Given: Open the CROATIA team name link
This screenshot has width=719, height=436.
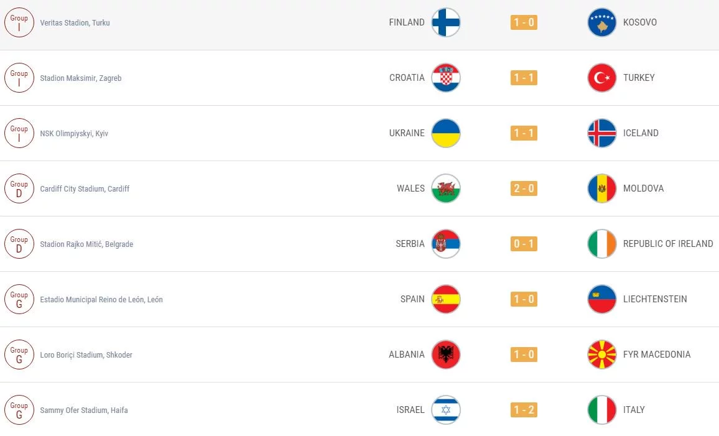Looking at the screenshot, I should coord(407,78).
